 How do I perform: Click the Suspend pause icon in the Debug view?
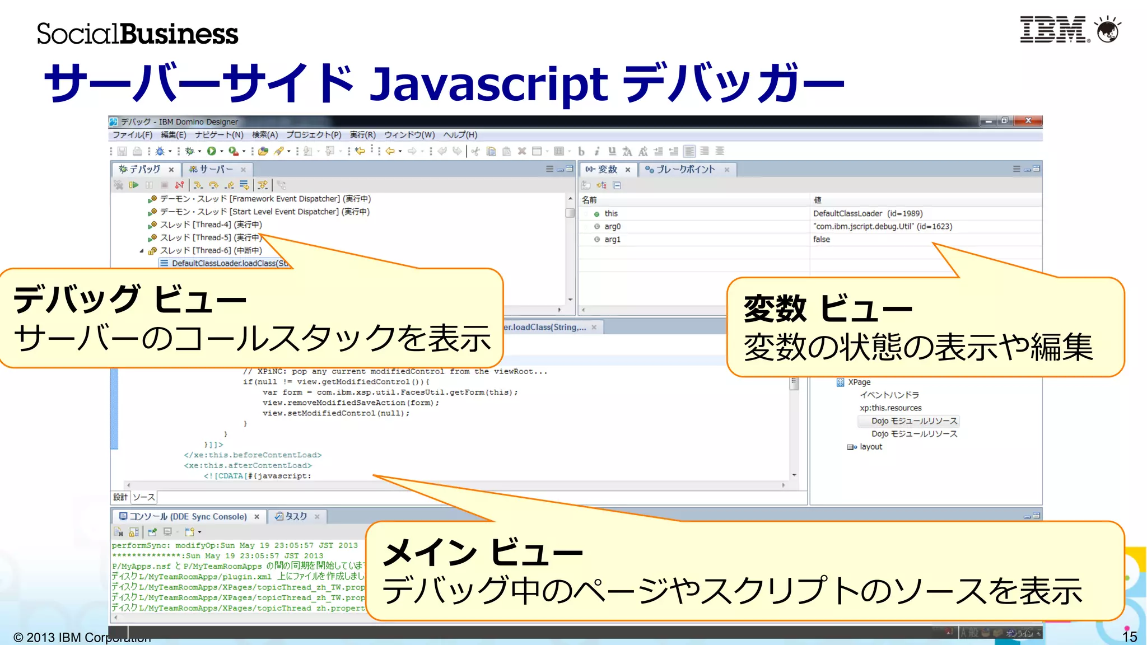point(149,185)
